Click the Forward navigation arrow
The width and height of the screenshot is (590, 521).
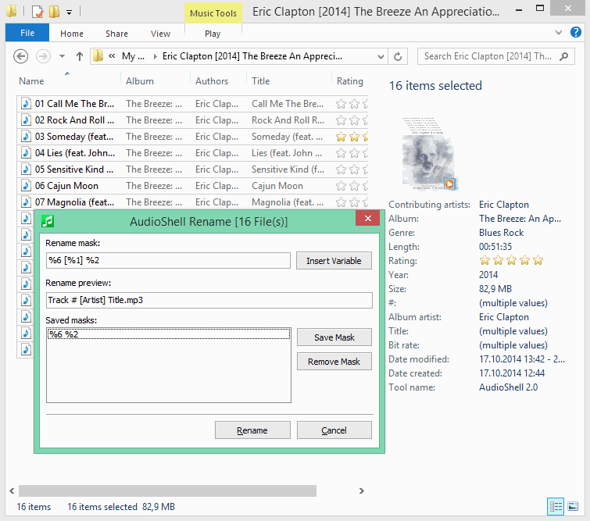tap(43, 56)
